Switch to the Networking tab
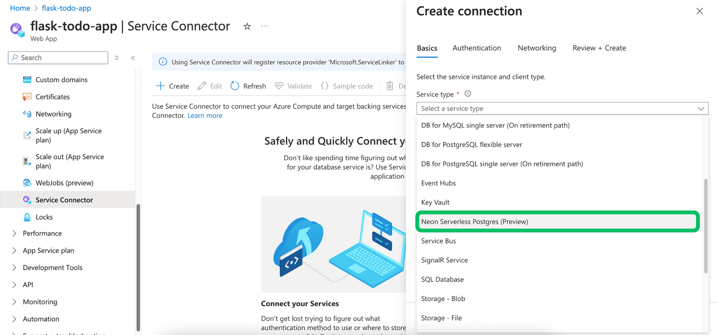 click(x=537, y=48)
